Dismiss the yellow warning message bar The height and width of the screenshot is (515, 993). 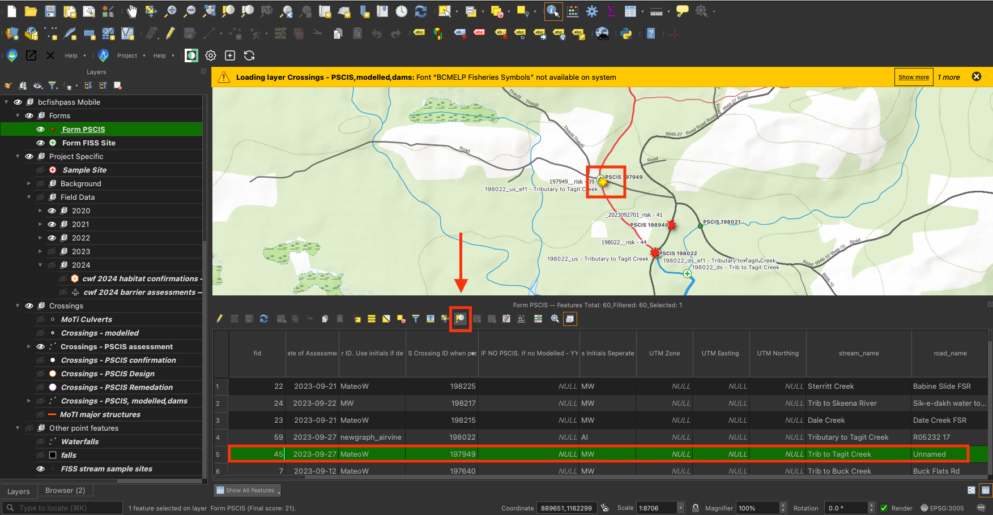click(x=977, y=76)
